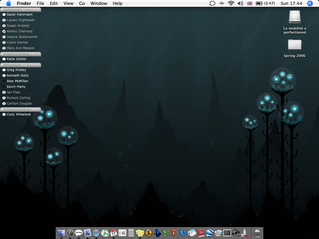Image resolution: width=319 pixels, height=239 pixels.
Task: Open the British flag input menu
Action: pos(250,4)
